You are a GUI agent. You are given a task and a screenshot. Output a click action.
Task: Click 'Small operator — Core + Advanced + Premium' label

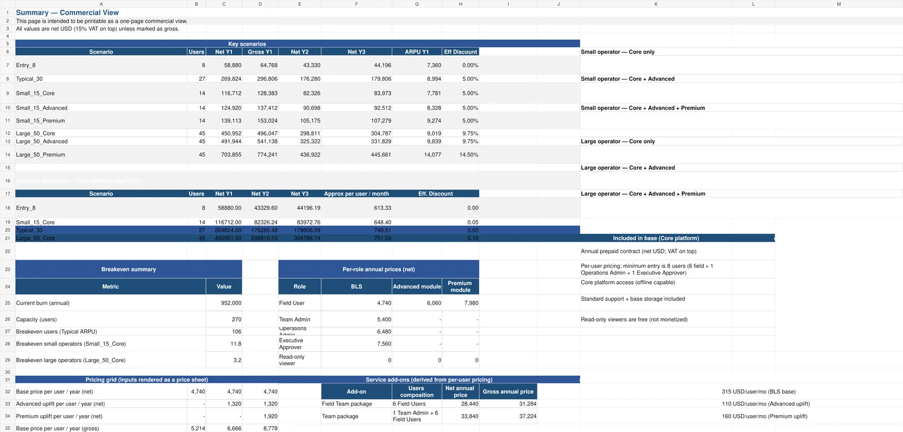click(x=643, y=108)
